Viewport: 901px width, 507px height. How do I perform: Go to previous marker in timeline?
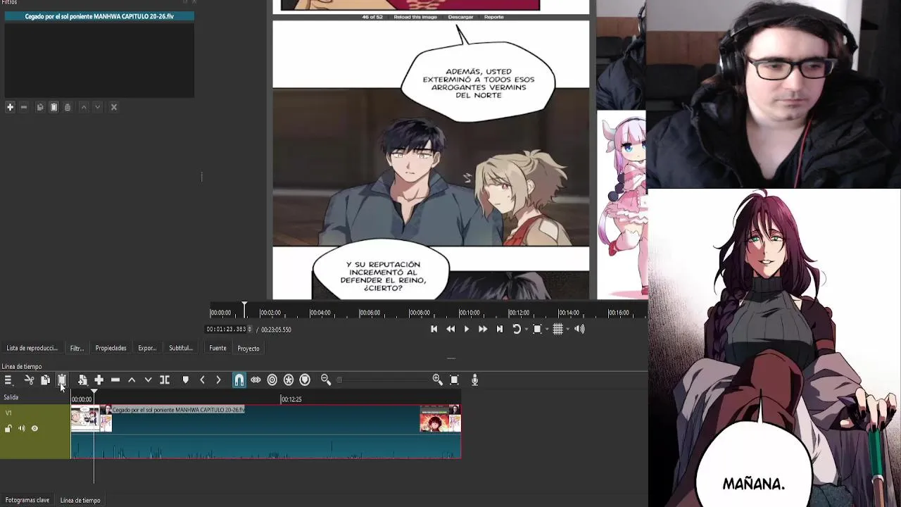click(202, 380)
